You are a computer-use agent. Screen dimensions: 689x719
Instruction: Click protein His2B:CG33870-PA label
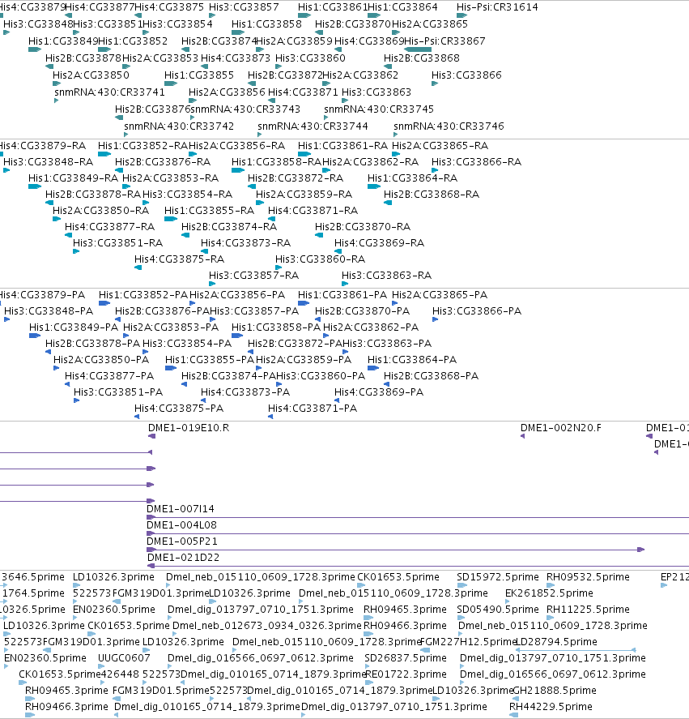pos(363,311)
